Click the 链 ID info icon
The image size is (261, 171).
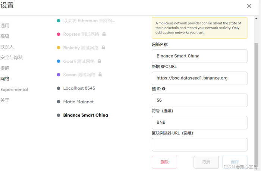(164, 89)
